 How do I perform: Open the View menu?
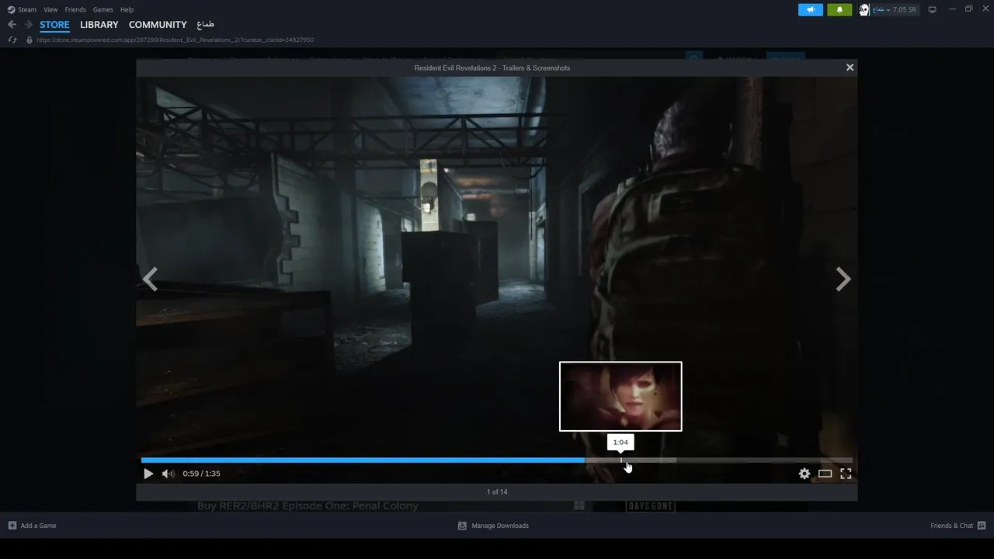[x=50, y=9]
